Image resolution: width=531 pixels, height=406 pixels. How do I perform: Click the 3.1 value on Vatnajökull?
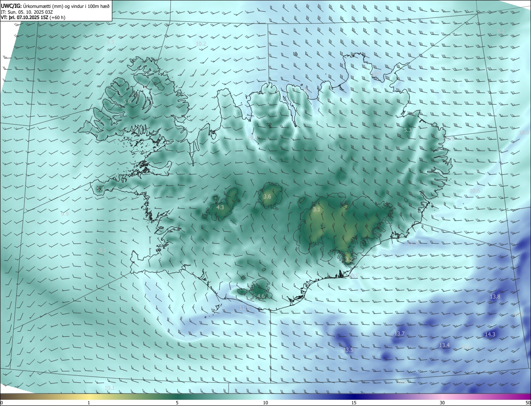317,210
